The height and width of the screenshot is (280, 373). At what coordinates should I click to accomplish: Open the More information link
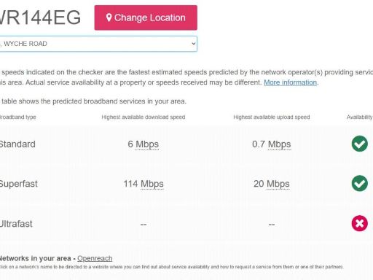(290, 82)
